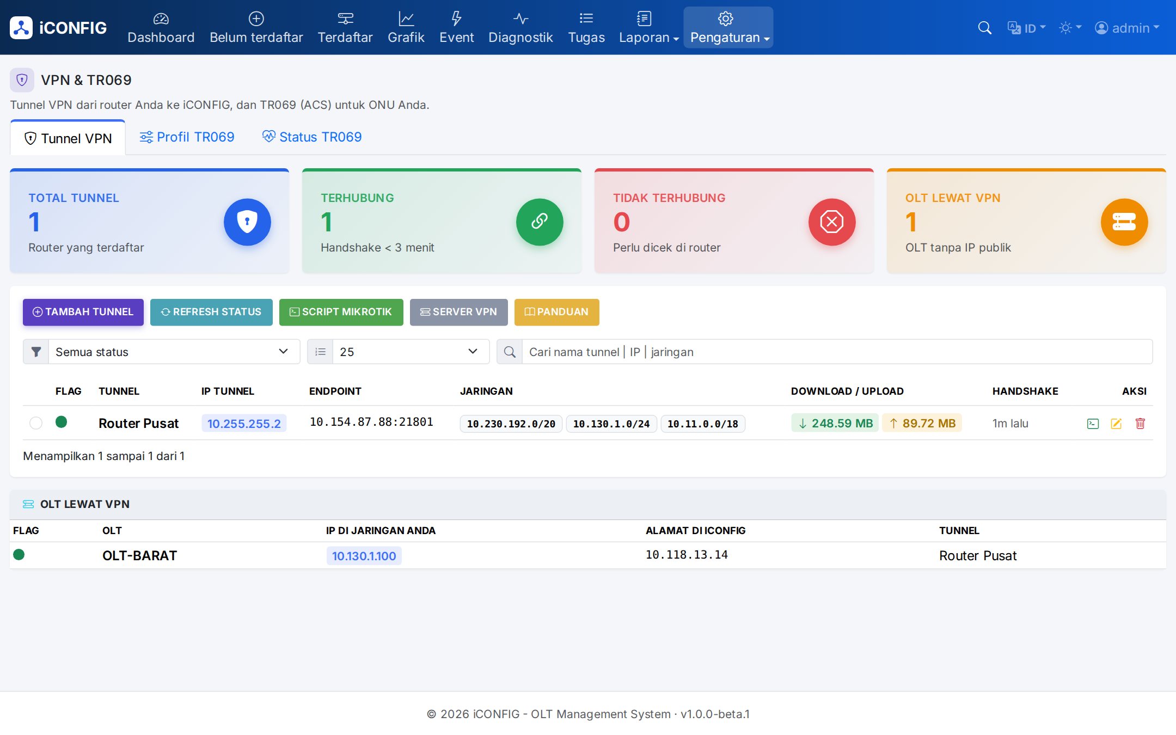This screenshot has width=1176, height=735.
Task: Click the filter funnel icon next to Semua status
Action: coord(36,352)
